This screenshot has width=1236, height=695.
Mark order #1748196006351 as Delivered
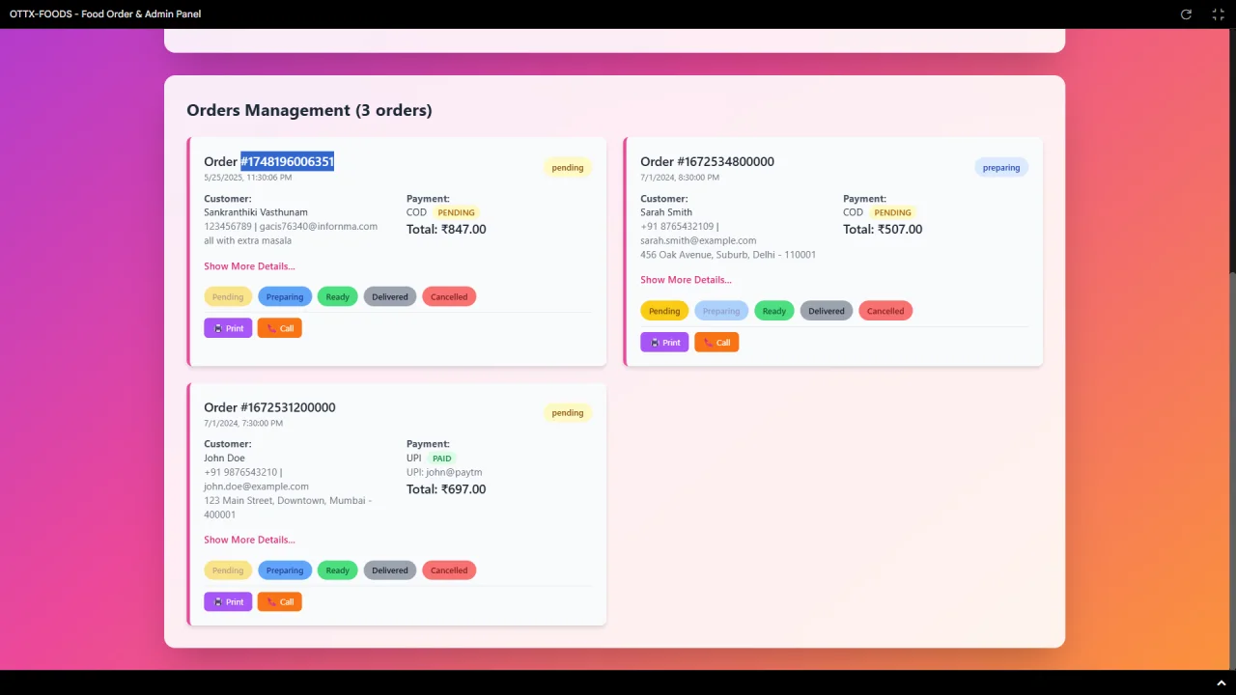[390, 296]
